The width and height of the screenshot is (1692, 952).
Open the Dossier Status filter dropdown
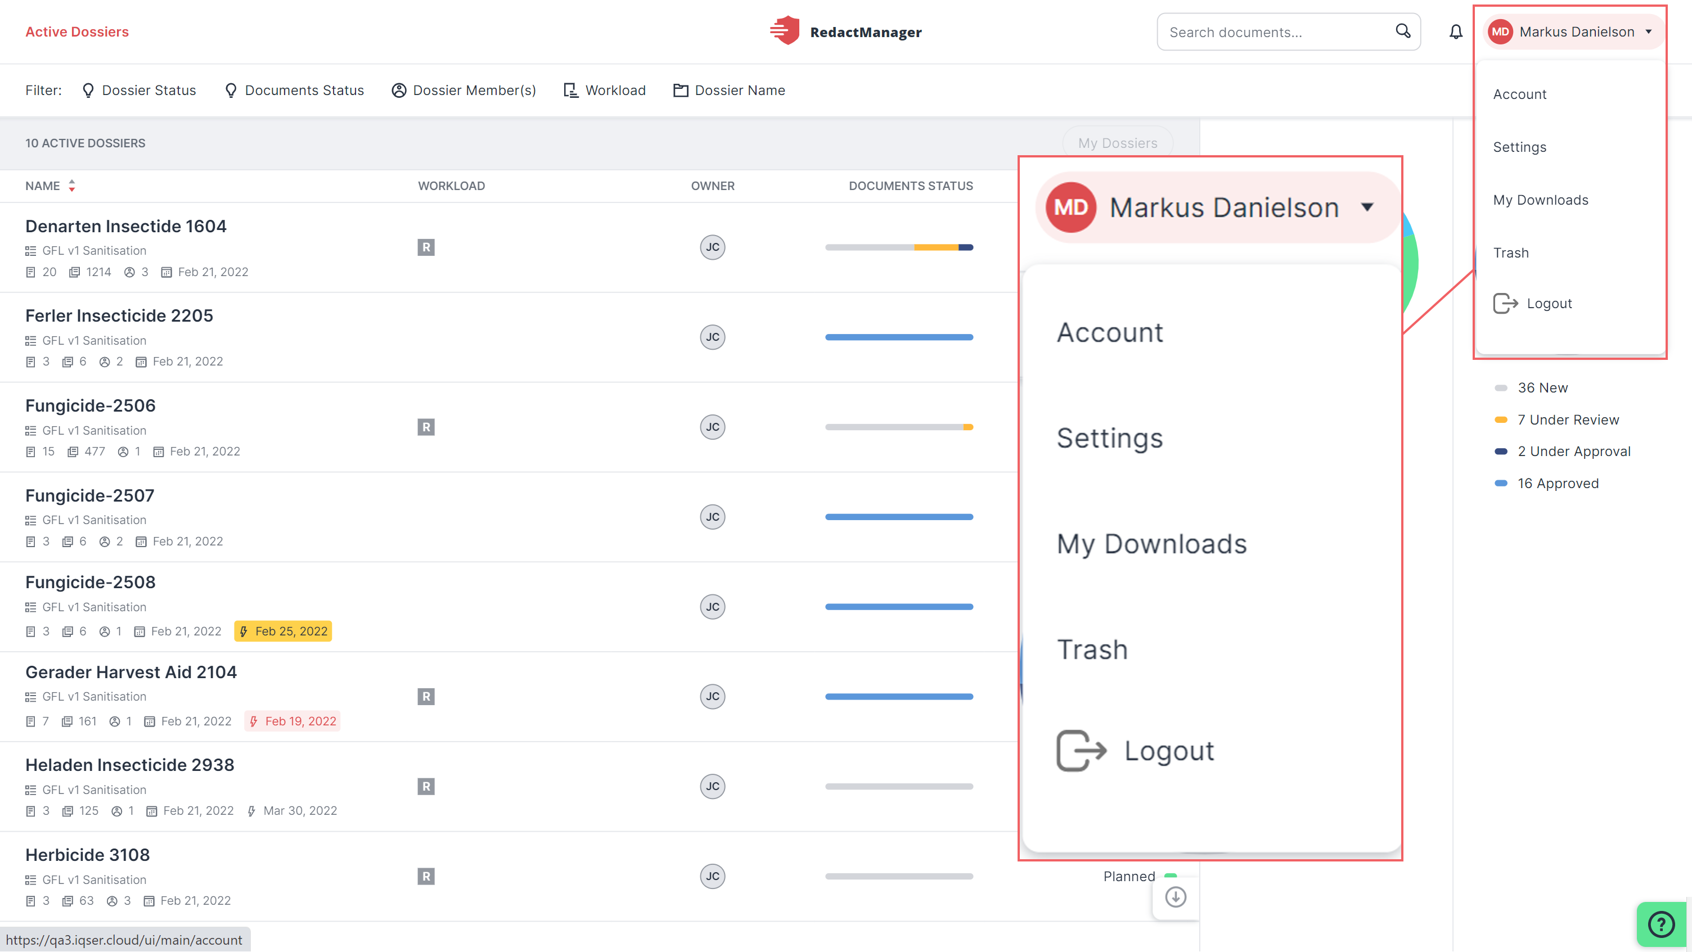point(139,91)
